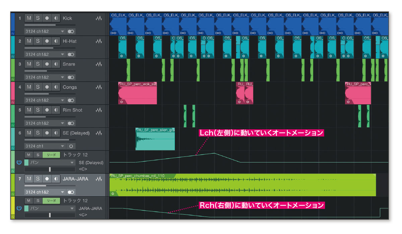Mute the Kick track

point(29,18)
